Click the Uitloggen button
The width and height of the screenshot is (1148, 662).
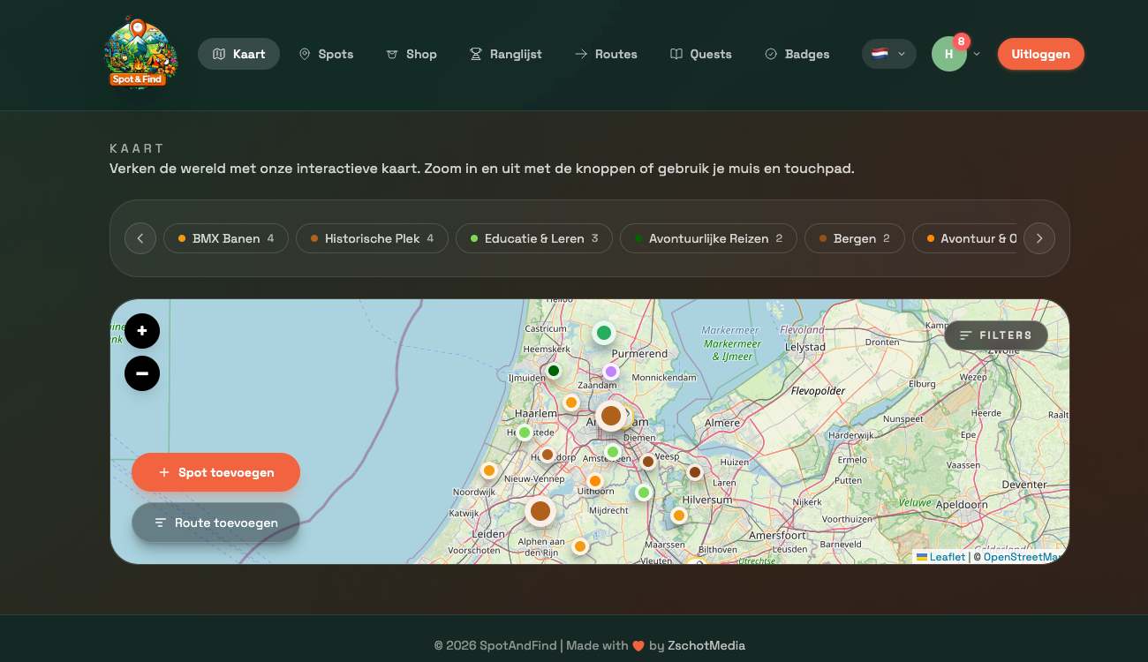click(x=1040, y=54)
